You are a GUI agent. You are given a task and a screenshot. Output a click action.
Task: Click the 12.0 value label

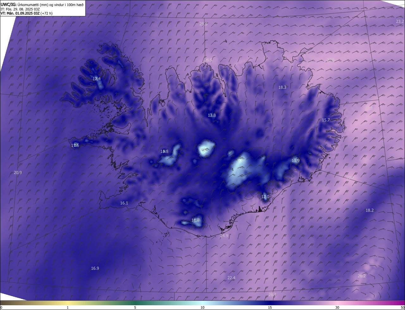click(x=265, y=197)
